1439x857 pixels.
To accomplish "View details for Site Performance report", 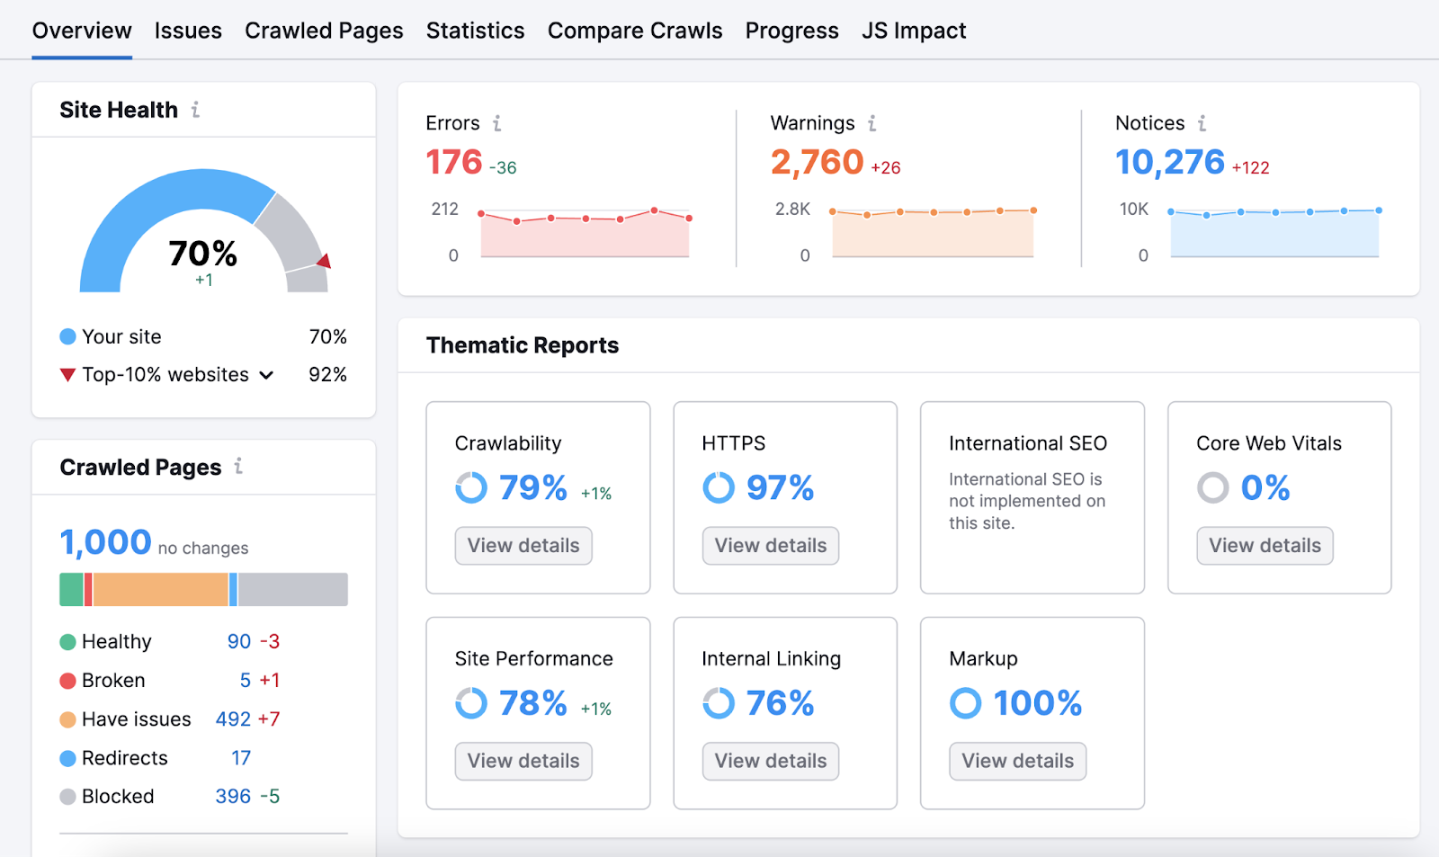I will click(x=523, y=761).
